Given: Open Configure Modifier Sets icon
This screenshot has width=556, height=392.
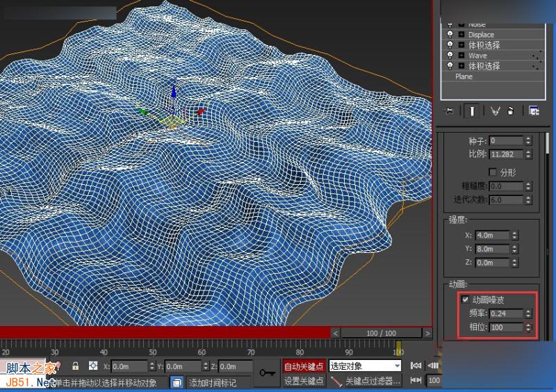Looking at the screenshot, I should [x=534, y=111].
